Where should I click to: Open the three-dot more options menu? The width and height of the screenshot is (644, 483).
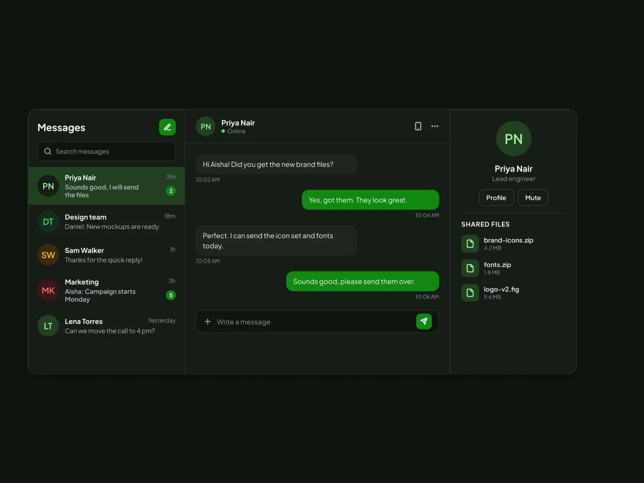coord(435,126)
